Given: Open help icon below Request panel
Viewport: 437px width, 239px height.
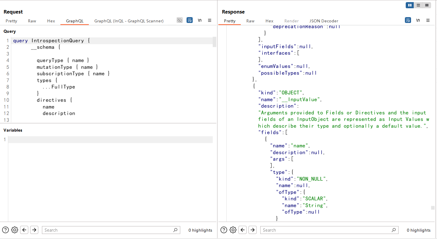Looking at the screenshot, I should click(x=5, y=230).
